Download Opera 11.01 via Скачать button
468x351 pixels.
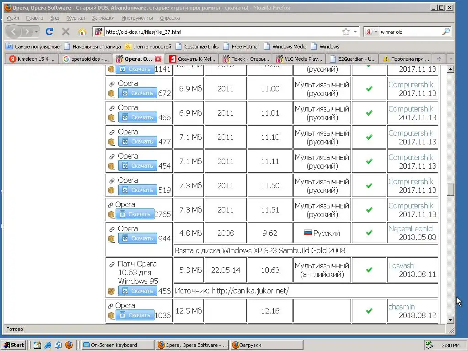coord(138,117)
